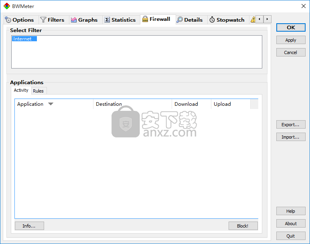310x244 pixels.
Task: Quit BWMeter with the Quit button
Action: click(291, 236)
